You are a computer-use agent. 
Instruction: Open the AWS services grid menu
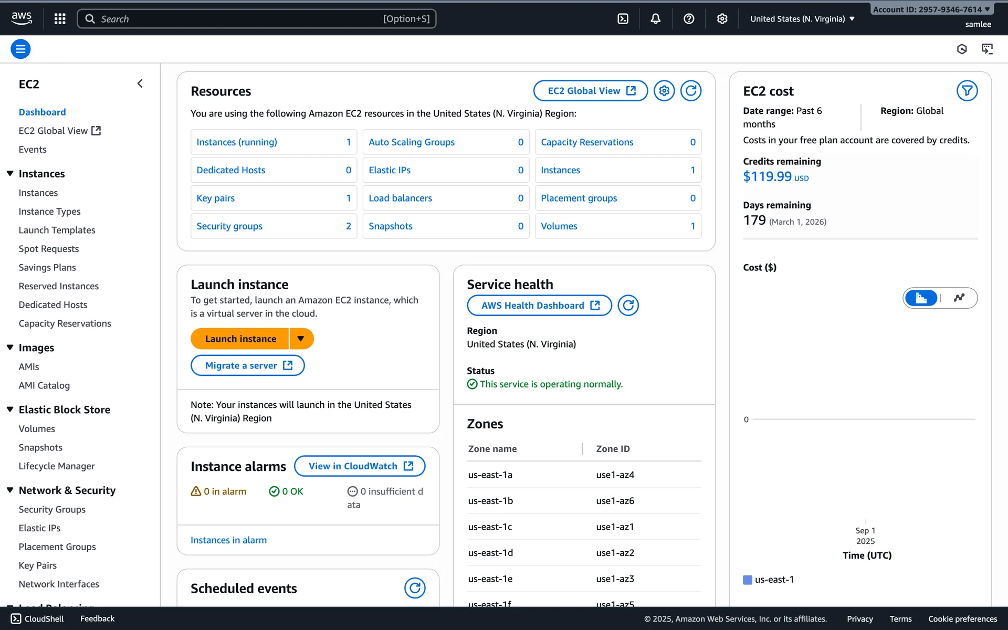[x=60, y=19]
